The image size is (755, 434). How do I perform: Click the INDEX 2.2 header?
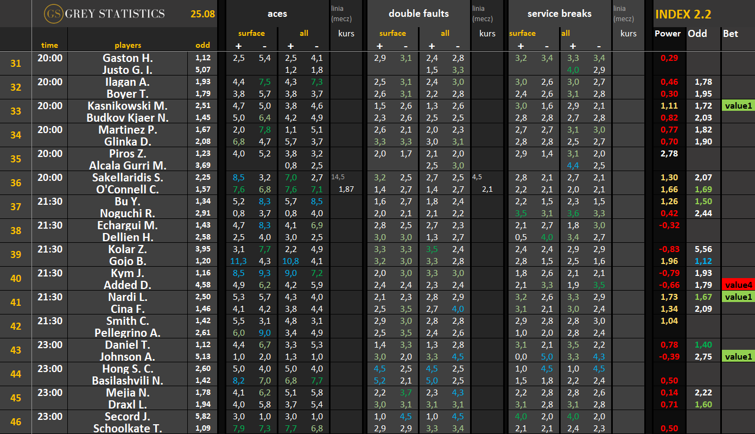(x=683, y=15)
